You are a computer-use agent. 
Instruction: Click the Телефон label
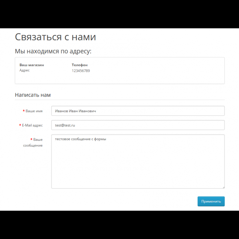pos(79,65)
